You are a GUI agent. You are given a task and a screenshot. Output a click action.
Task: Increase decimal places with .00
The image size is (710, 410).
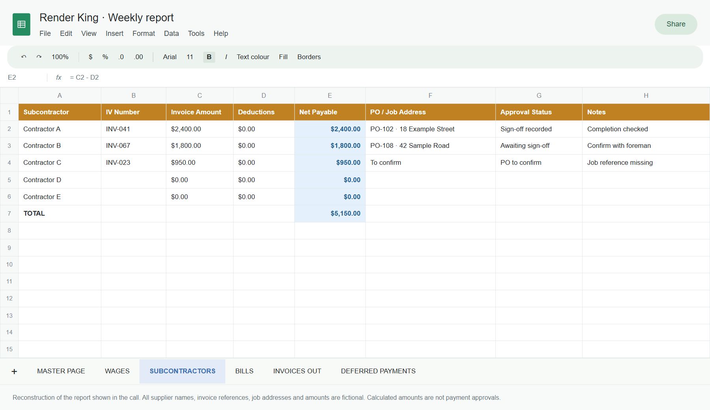(x=138, y=57)
